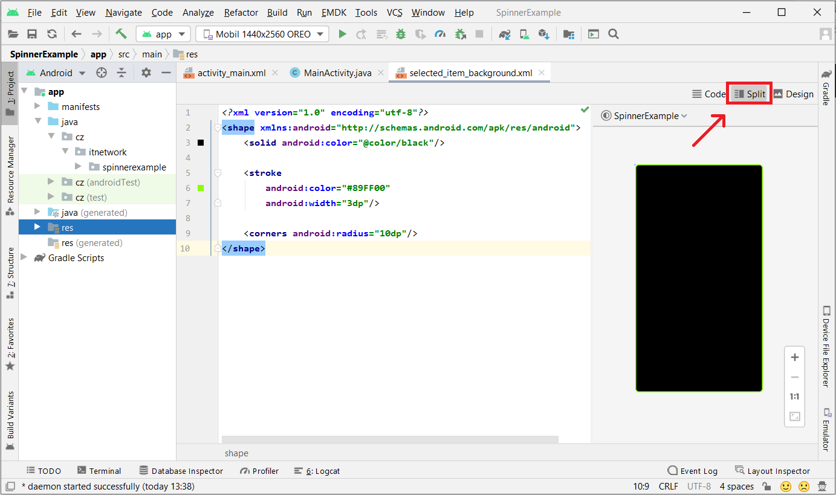
Task: Click the Search Everywhere magnifier icon
Action: [x=614, y=34]
